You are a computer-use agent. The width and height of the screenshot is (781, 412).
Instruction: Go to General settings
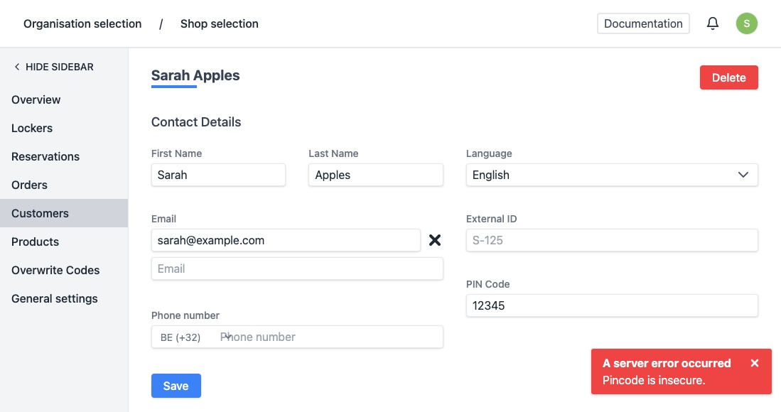coord(55,298)
